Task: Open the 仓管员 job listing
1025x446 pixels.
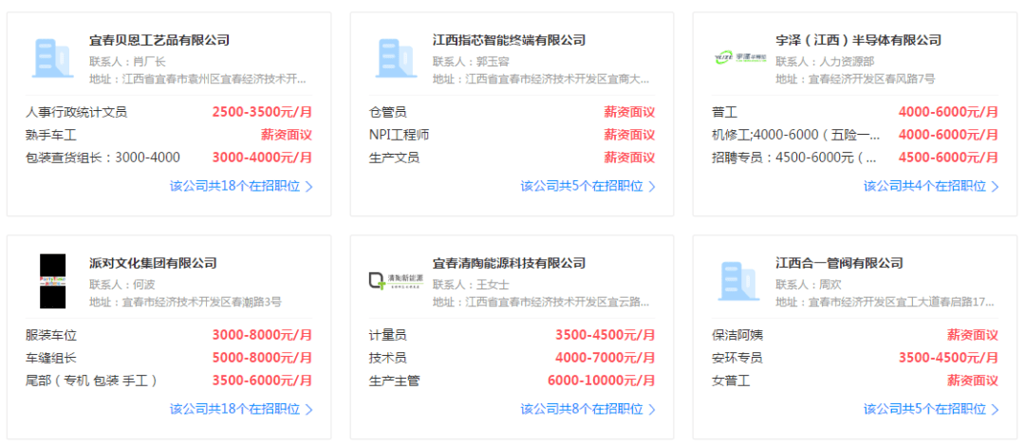Action: coord(387,113)
